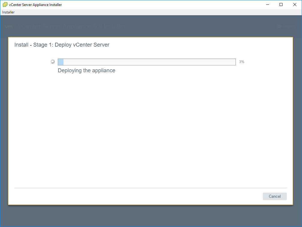Expand the language selection menu
This screenshot has height=227, width=302.
(287, 27)
